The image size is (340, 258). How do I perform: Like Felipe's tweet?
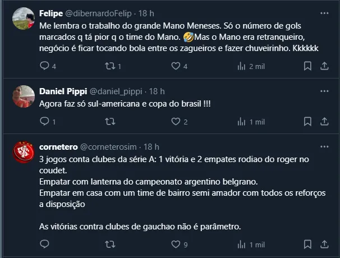(x=176, y=66)
